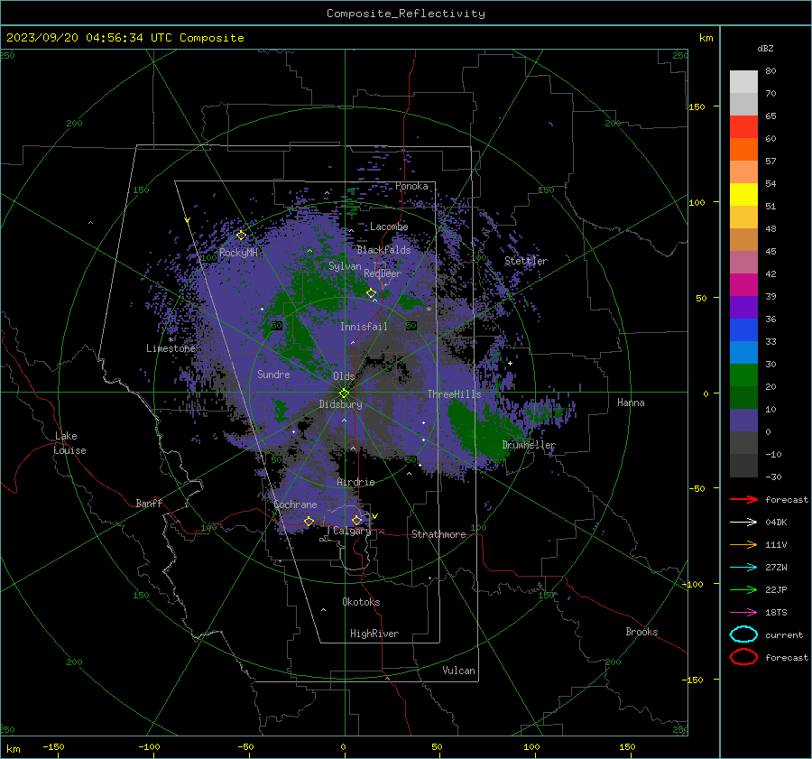
Task: Click the Hanna town label
Action: pos(631,403)
